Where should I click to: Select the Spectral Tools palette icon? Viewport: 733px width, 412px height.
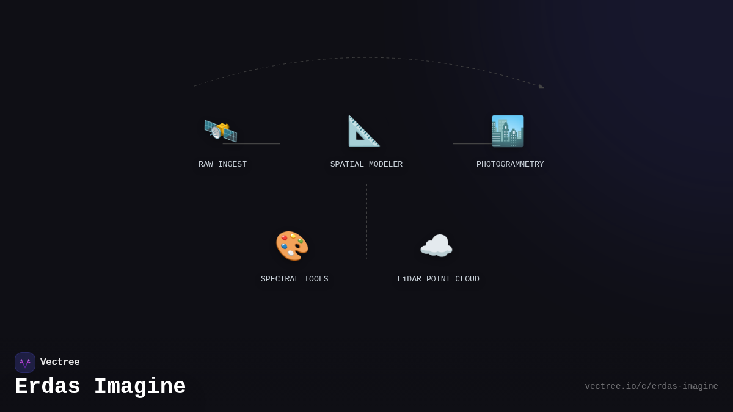(x=292, y=246)
